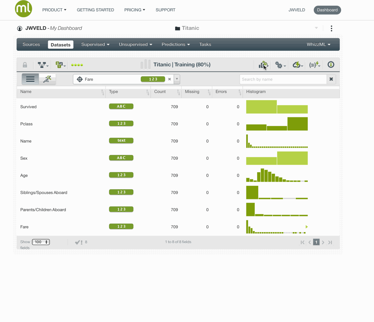Clear the name search box
This screenshot has width=374, height=322.
[x=331, y=79]
